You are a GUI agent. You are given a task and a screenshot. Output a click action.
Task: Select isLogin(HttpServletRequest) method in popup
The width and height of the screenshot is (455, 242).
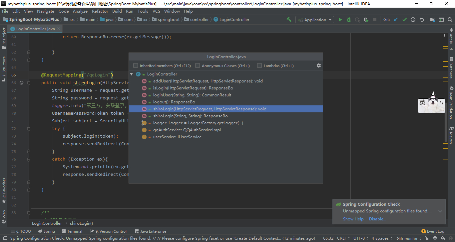click(x=226, y=88)
